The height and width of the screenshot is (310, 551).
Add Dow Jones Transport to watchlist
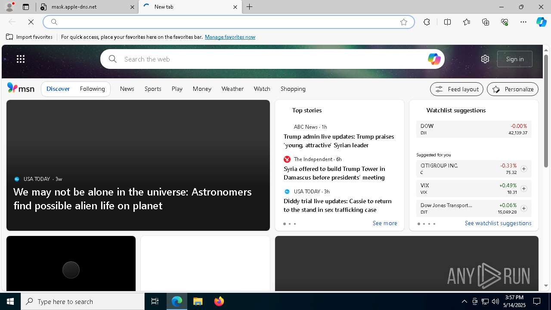[x=524, y=208]
